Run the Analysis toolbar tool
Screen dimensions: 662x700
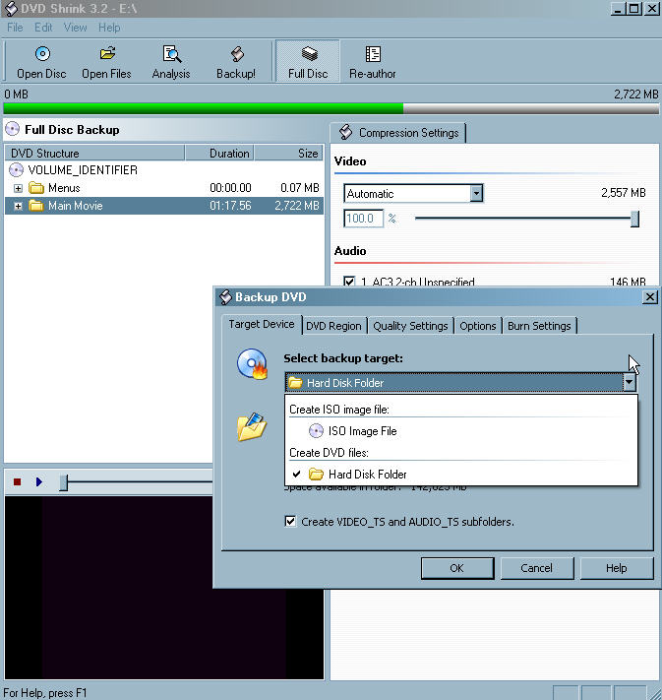(171, 54)
